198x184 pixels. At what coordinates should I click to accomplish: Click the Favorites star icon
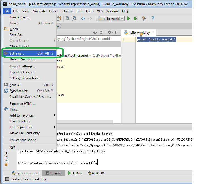(6, 164)
